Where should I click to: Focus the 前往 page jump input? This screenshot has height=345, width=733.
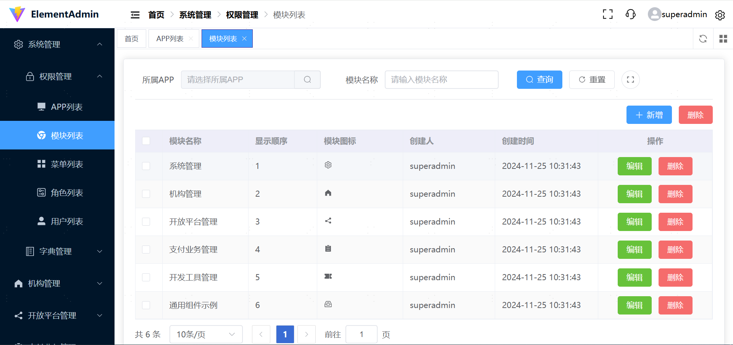pos(362,334)
